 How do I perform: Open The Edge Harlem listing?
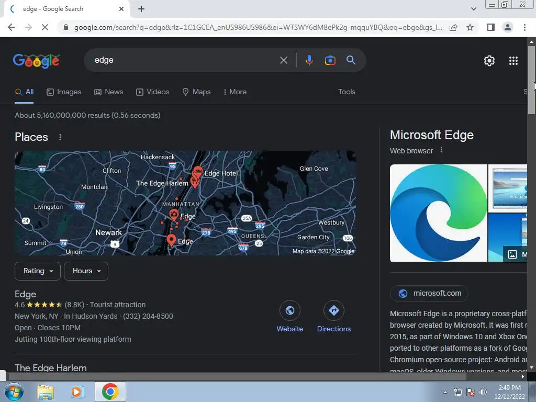click(51, 368)
